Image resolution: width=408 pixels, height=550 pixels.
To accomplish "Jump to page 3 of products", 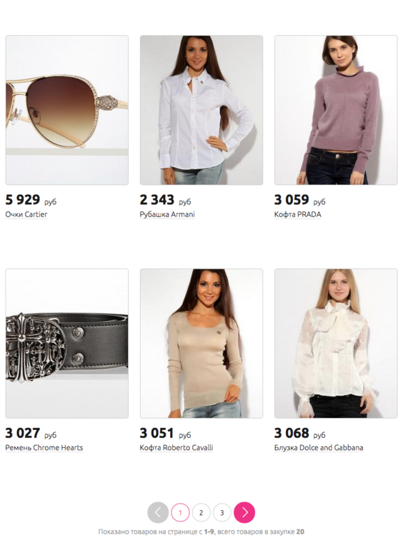I will pos(222,512).
